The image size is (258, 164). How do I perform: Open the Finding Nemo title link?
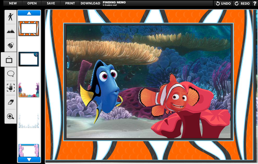(114, 3)
